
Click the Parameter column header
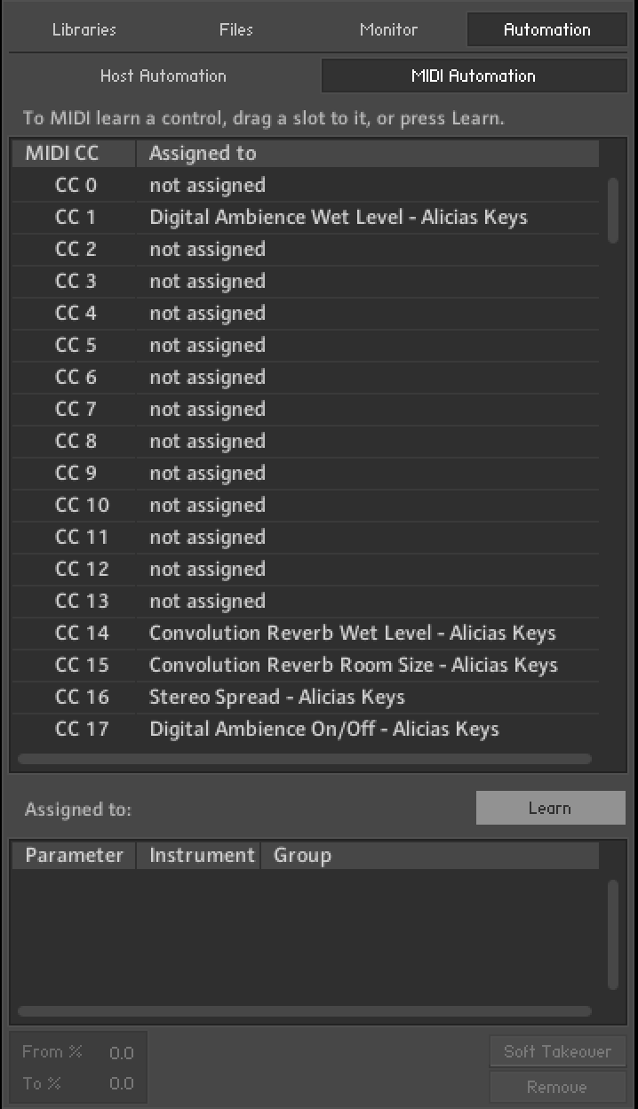tap(74, 855)
